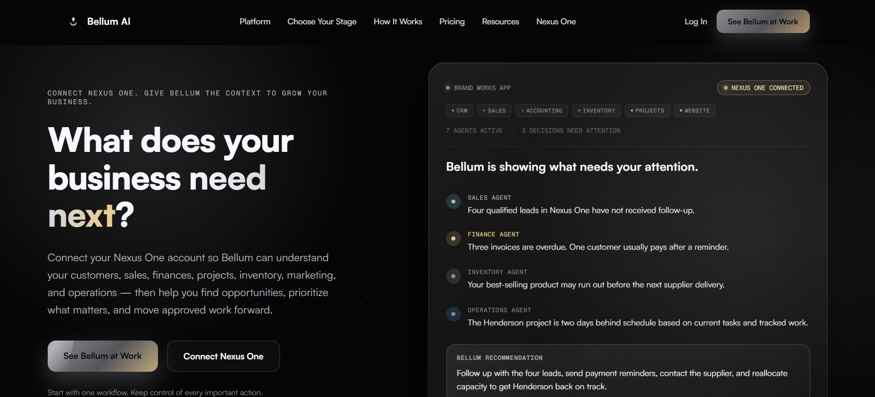The height and width of the screenshot is (397, 875).
Task: Go to How It Works
Action: (x=398, y=22)
